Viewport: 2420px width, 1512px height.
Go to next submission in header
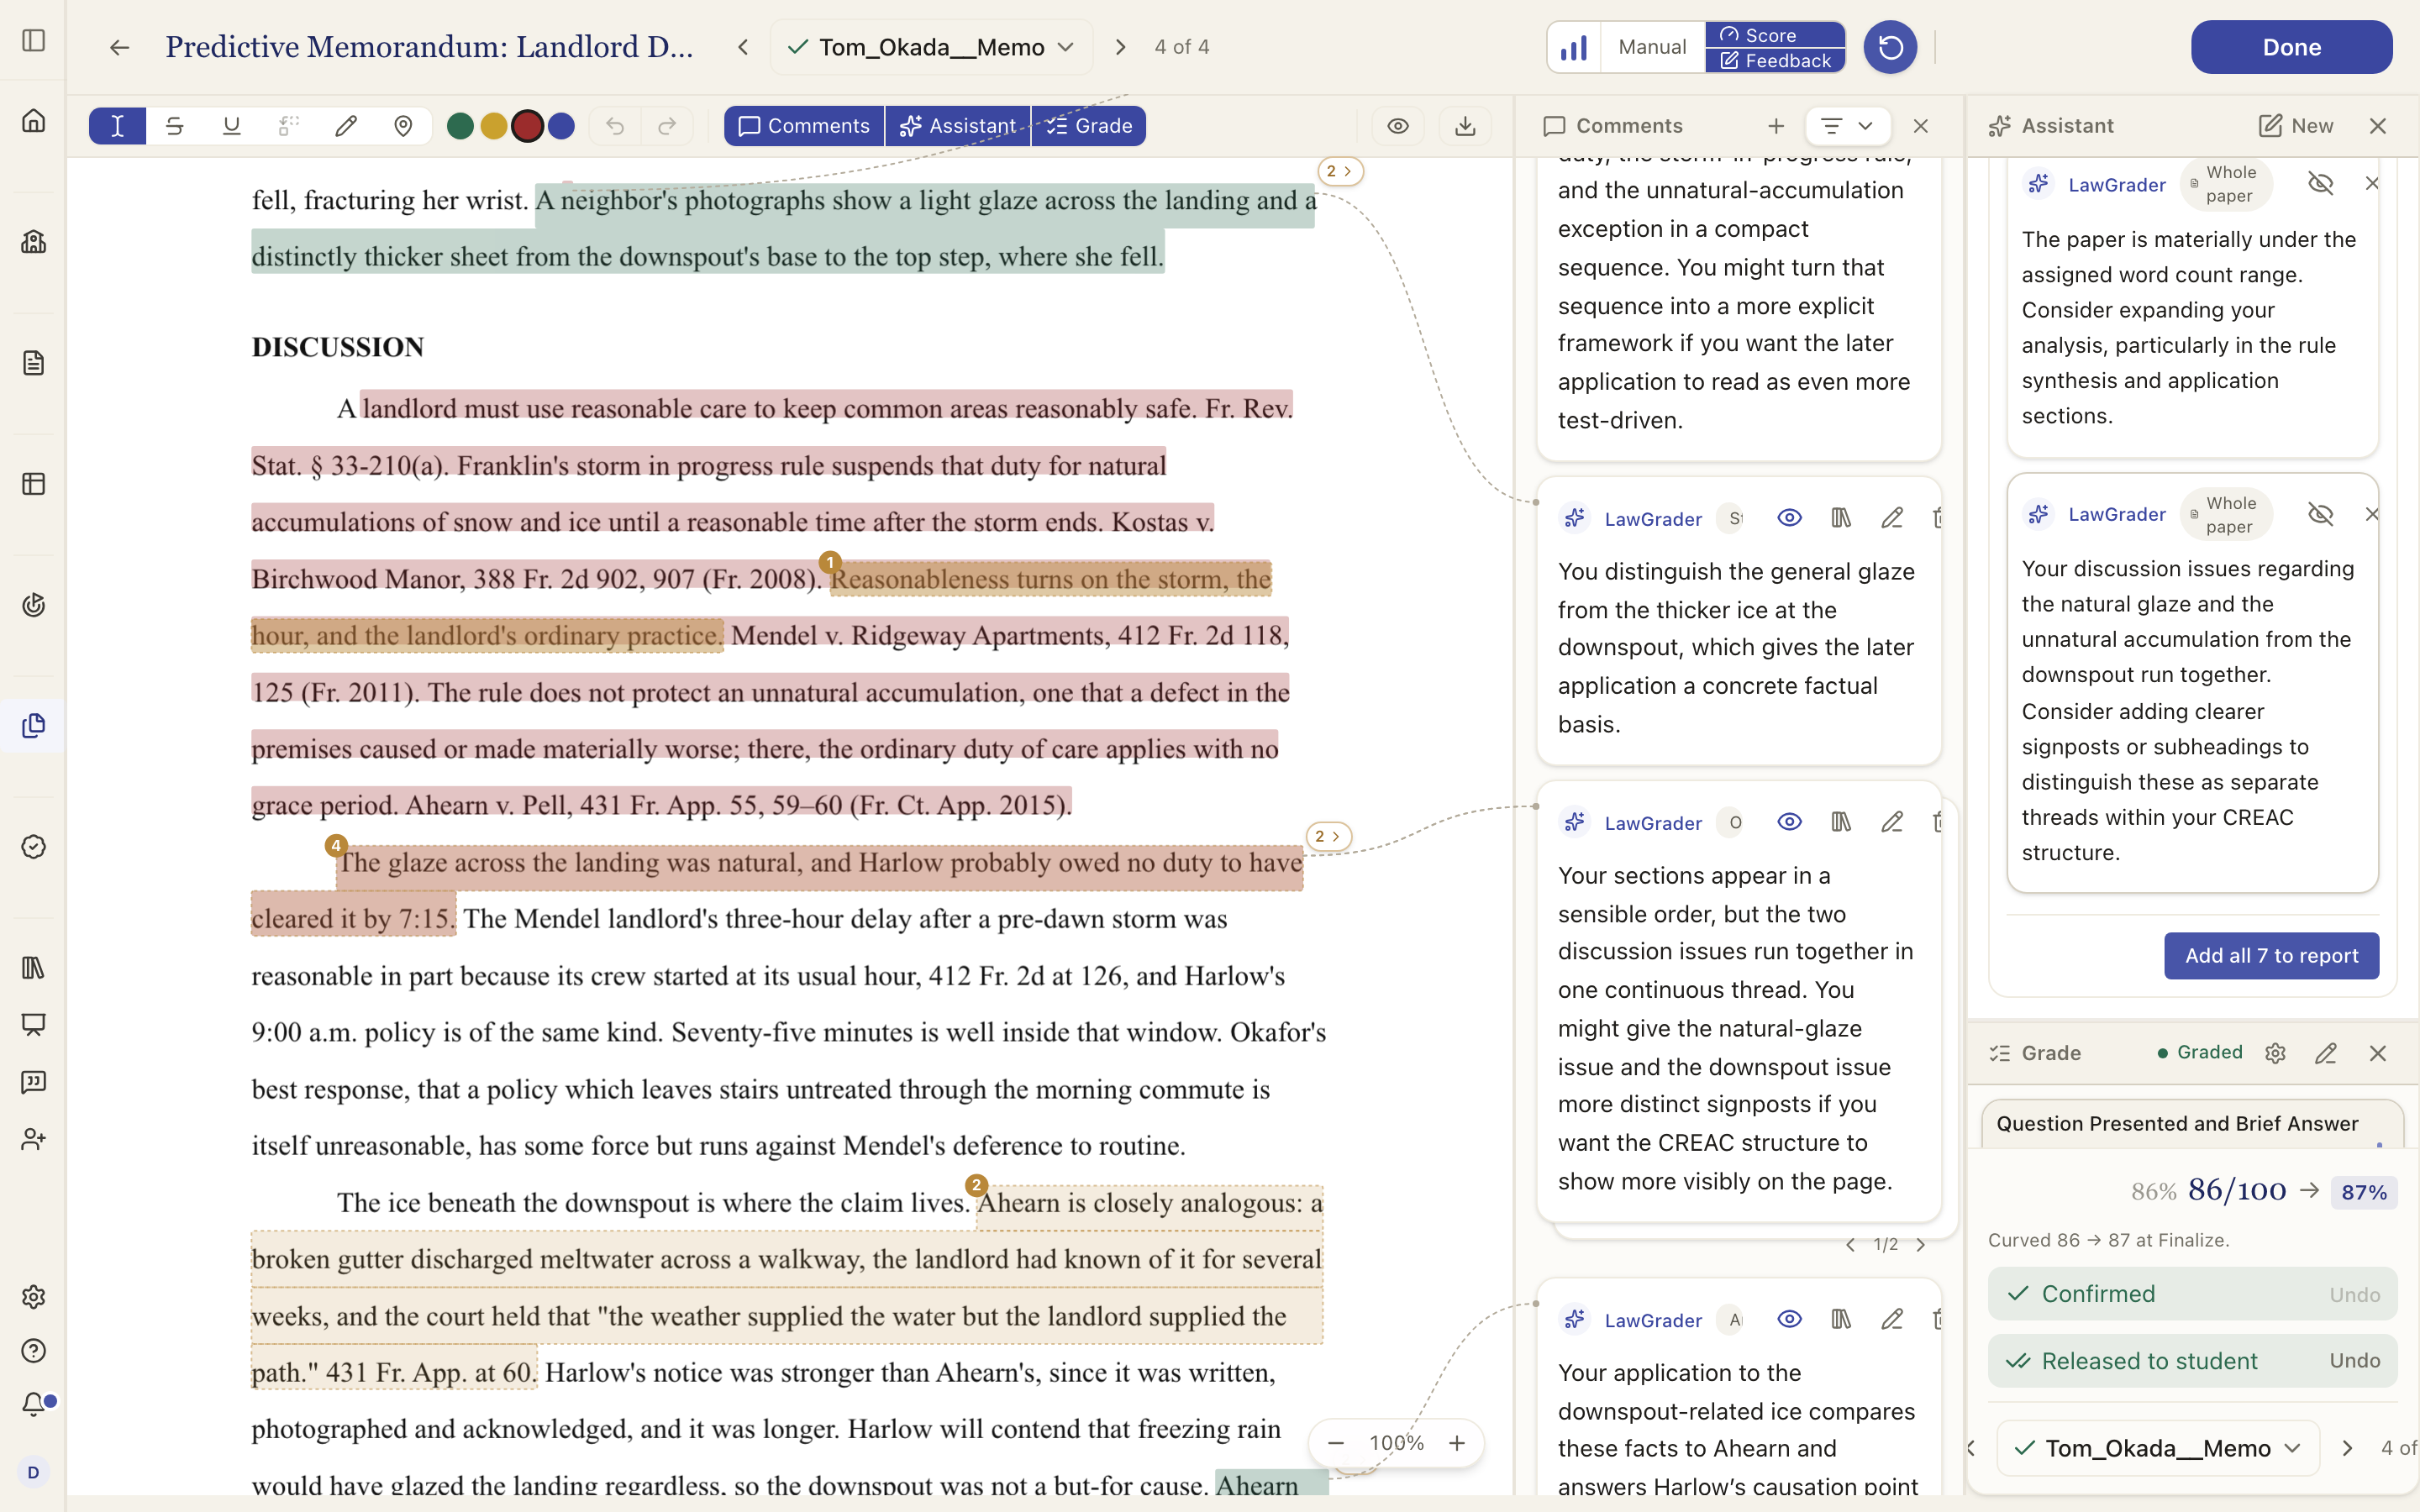pos(1120,47)
